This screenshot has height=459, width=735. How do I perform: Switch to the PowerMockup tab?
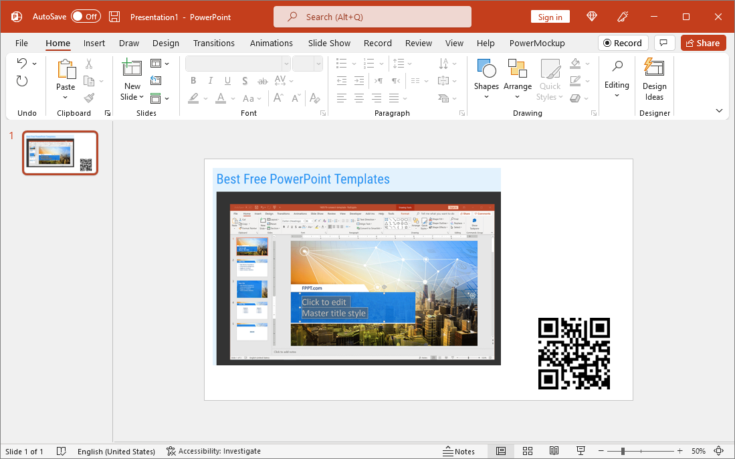tap(536, 43)
